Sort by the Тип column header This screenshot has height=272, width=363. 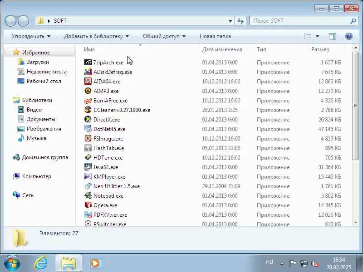[281, 49]
